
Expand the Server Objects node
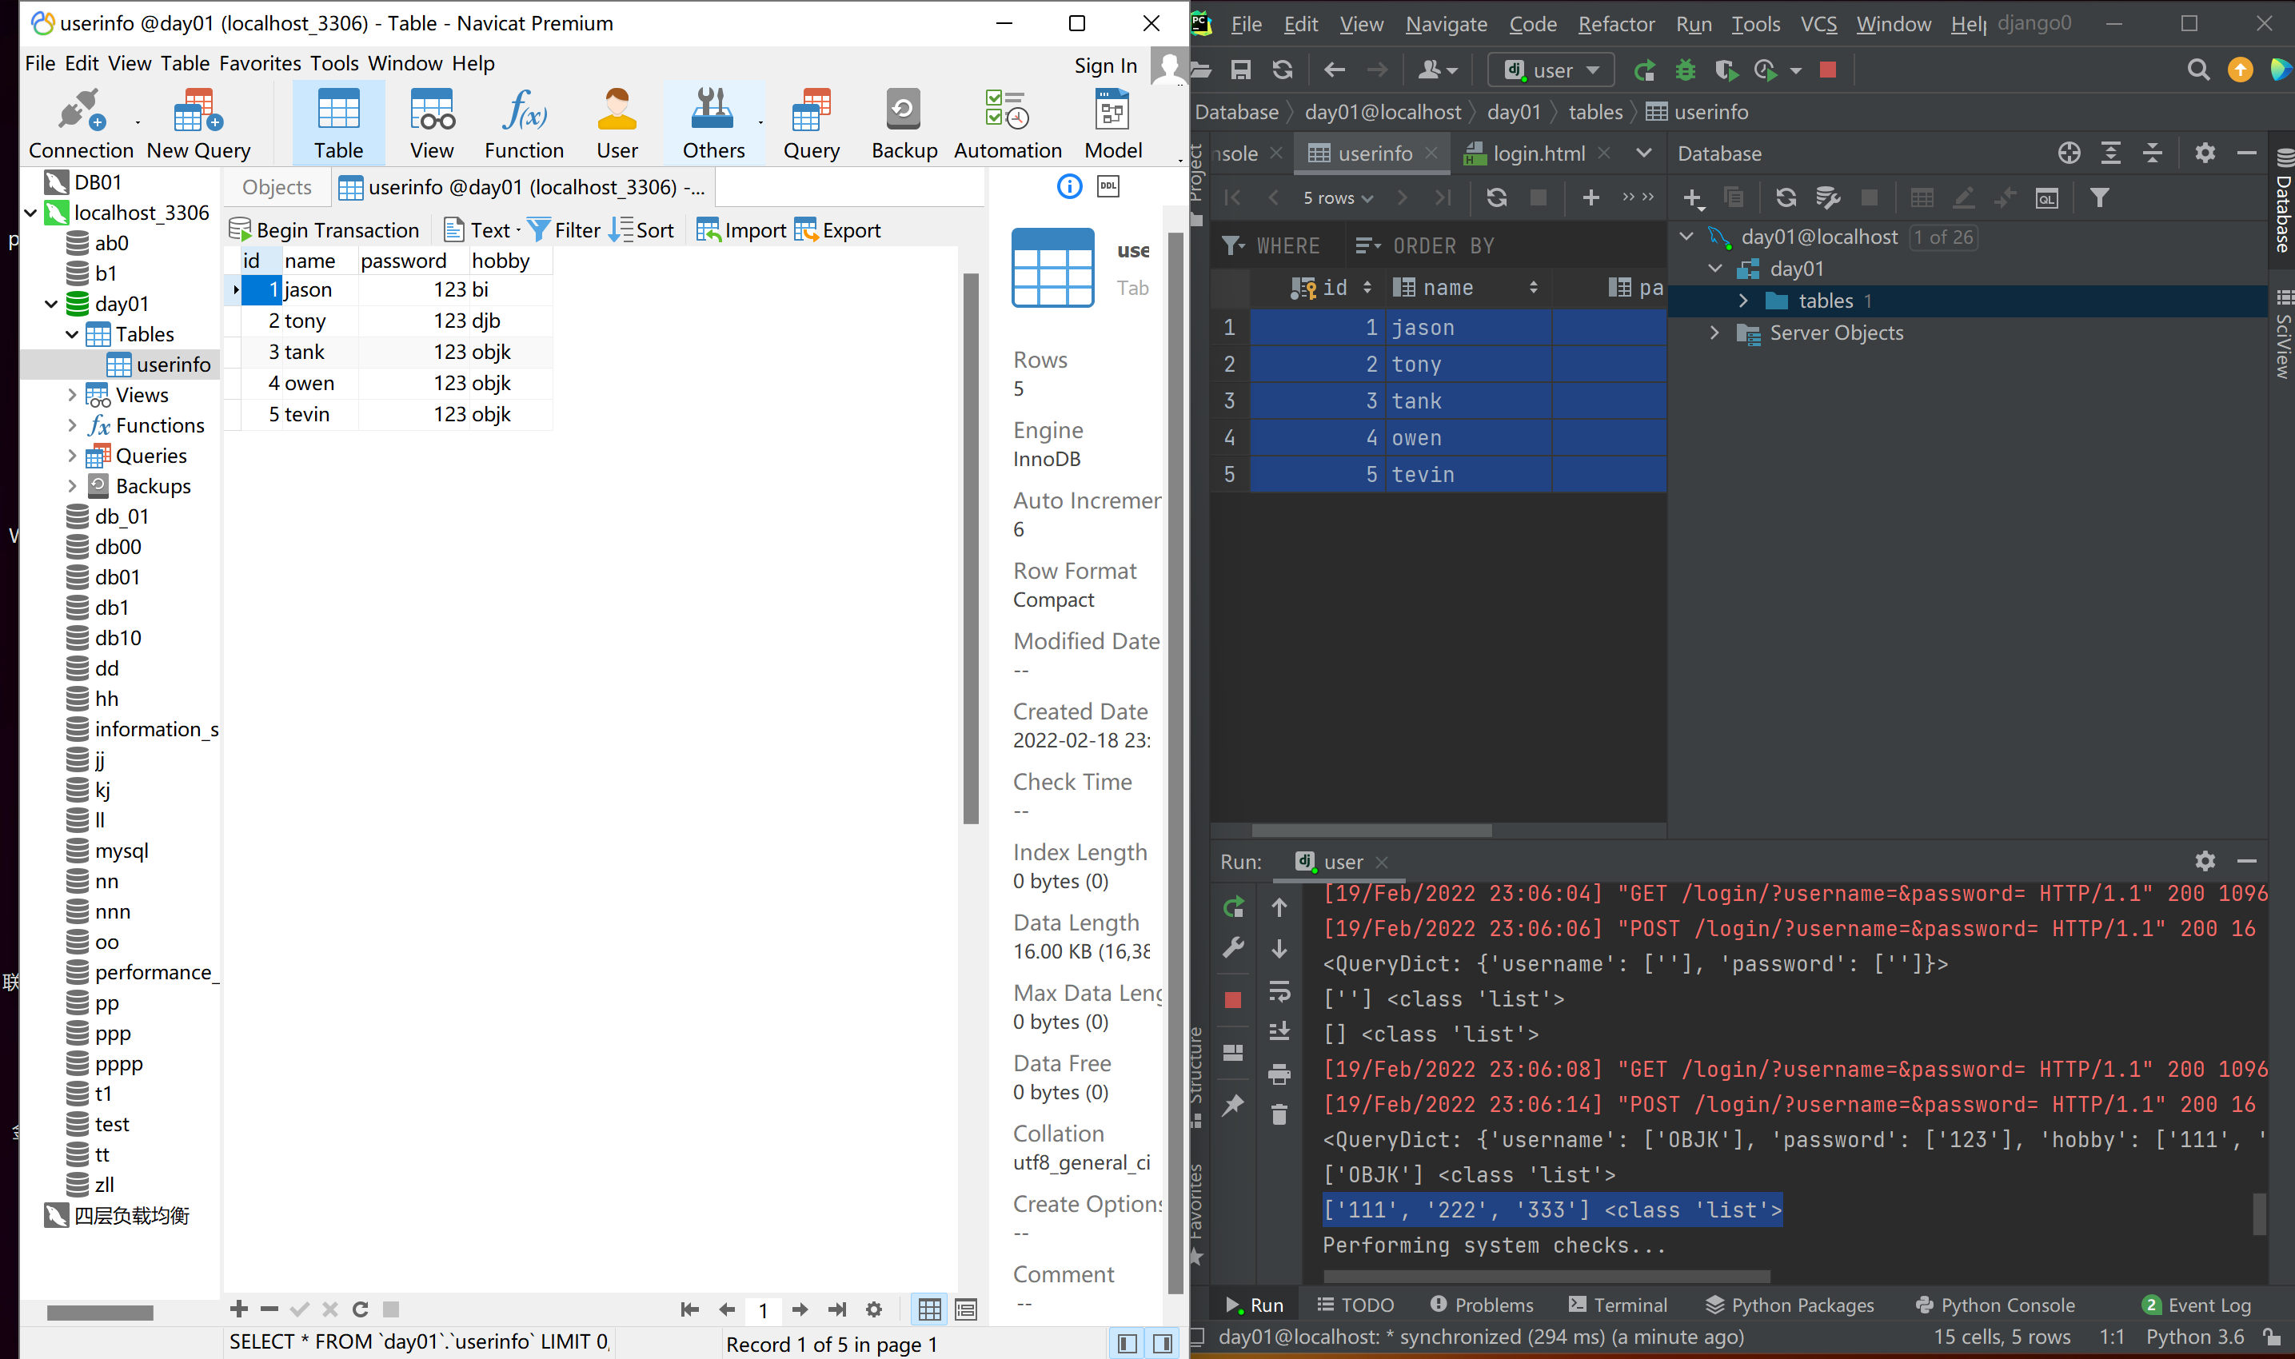click(1714, 333)
